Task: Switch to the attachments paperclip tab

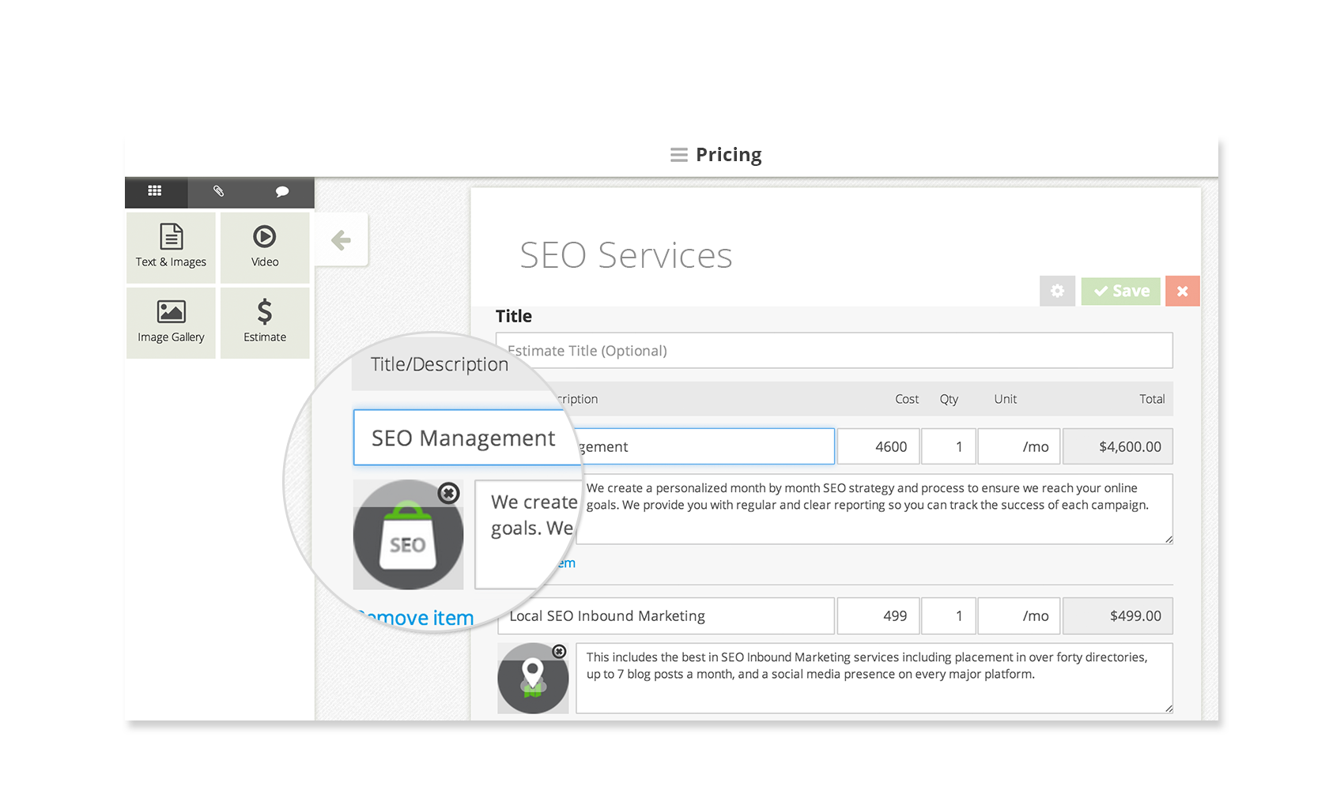Action: tap(219, 191)
